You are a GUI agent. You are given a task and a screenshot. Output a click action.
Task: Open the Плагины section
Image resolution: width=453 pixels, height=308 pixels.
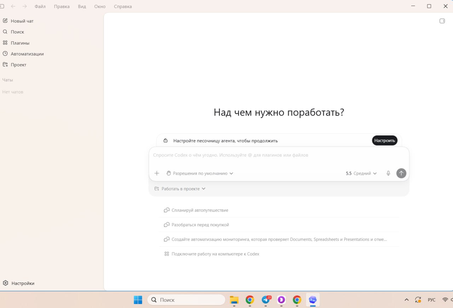click(20, 43)
